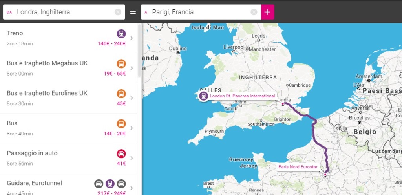Expand the Treno route option chevron

tap(132, 38)
